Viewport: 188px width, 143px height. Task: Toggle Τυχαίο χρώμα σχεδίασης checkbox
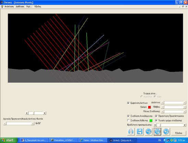[x=156, y=120]
